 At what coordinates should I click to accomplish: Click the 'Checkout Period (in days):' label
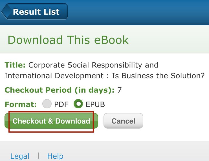coord(60,90)
